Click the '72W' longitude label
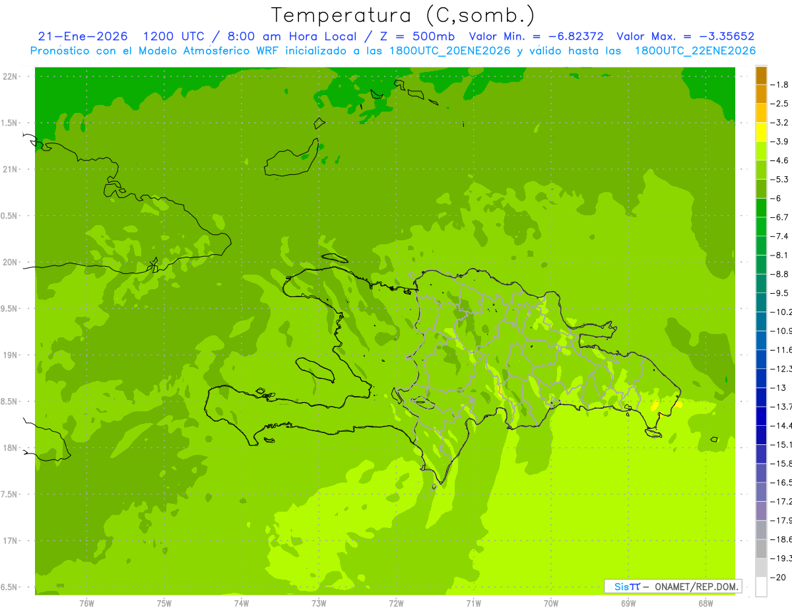Screen dimensions: 792x612 click(396, 603)
